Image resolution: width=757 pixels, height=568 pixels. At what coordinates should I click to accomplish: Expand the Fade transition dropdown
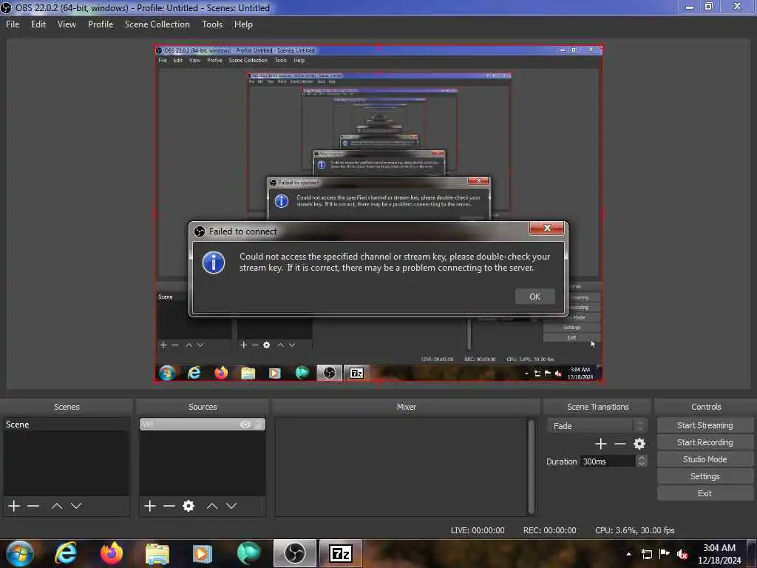point(597,425)
